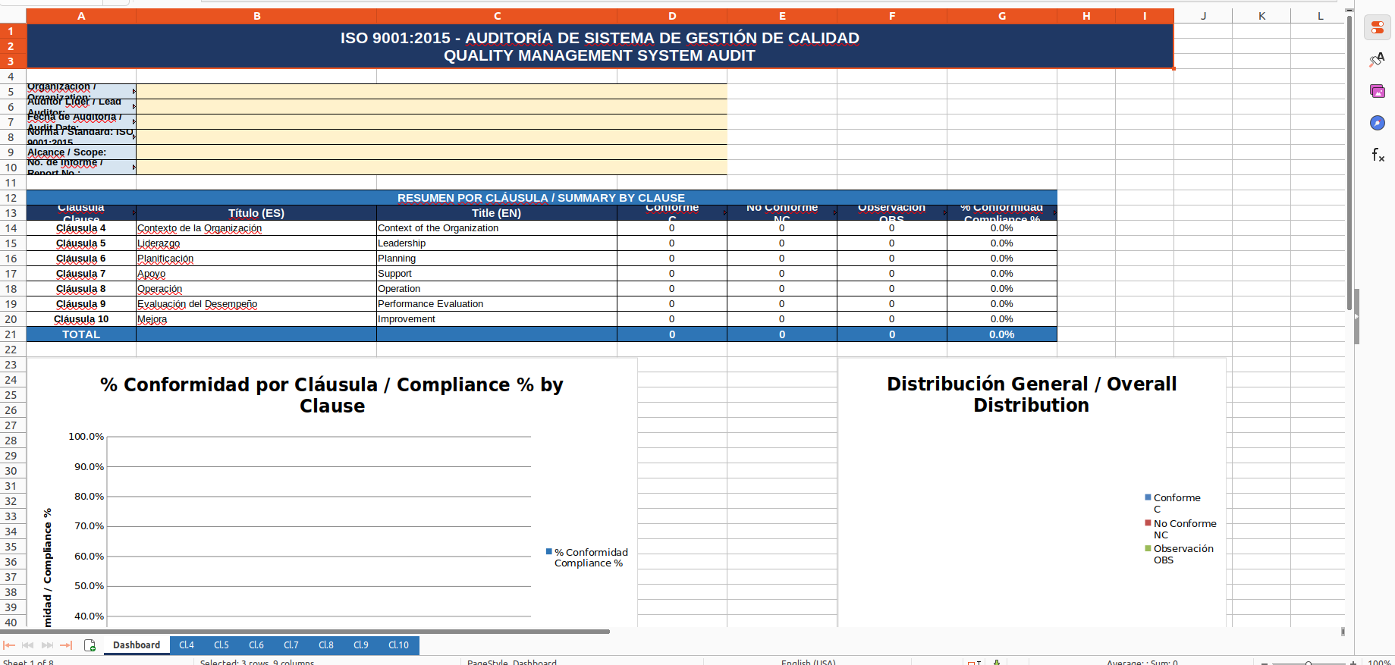Image resolution: width=1395 pixels, height=665 pixels.
Task: Open the Cl.4 sheet tab
Action: coord(187,645)
